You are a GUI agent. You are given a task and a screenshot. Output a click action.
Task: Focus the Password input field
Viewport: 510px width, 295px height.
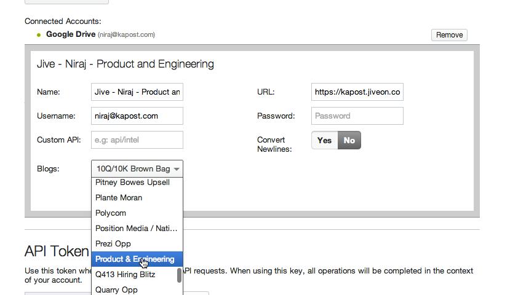pyautogui.click(x=357, y=116)
